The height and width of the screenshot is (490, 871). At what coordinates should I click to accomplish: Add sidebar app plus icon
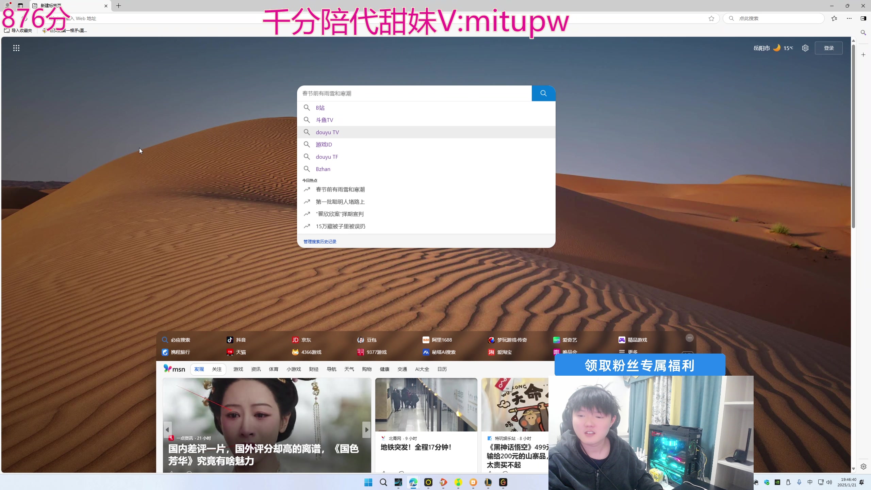(x=863, y=54)
